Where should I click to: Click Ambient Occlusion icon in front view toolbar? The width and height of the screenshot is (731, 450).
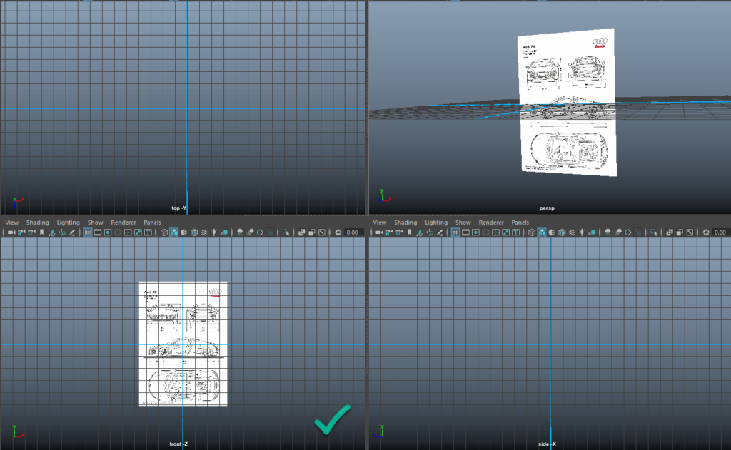[240, 232]
